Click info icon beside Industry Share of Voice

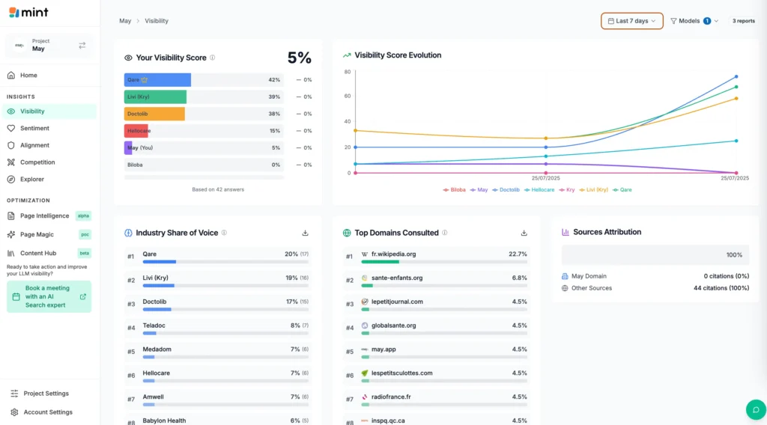click(224, 233)
